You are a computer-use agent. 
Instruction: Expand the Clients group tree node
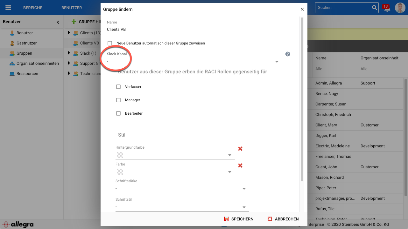point(69,33)
